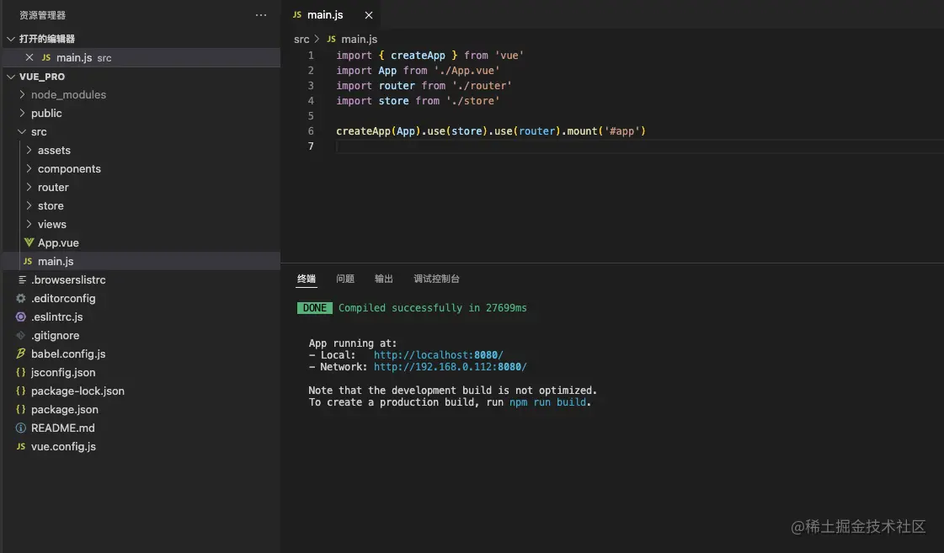Click the JS icon beside main.js in src
Image resolution: width=944 pixels, height=553 pixels.
click(28, 261)
